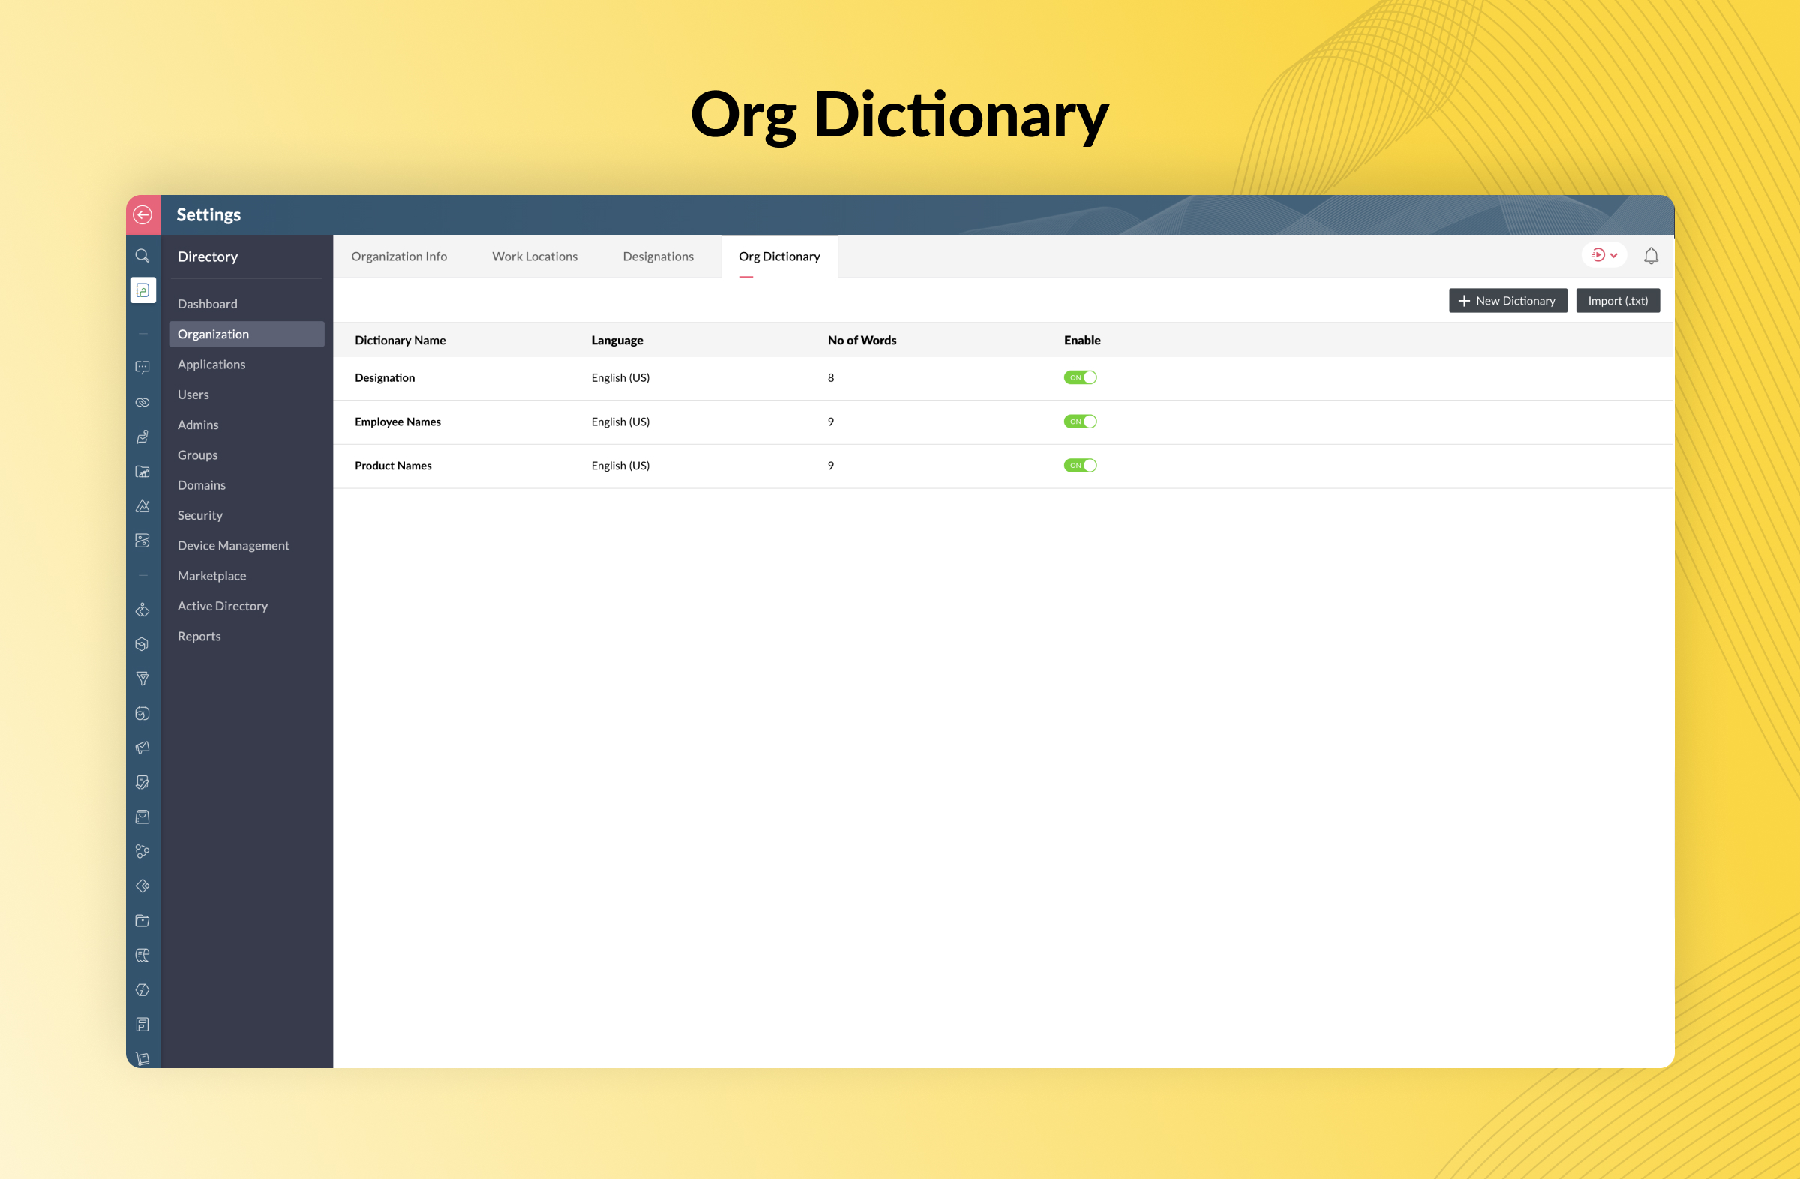Open the mountain-with-arrow rail icon
Screen dimensions: 1800x1179
tap(142, 506)
